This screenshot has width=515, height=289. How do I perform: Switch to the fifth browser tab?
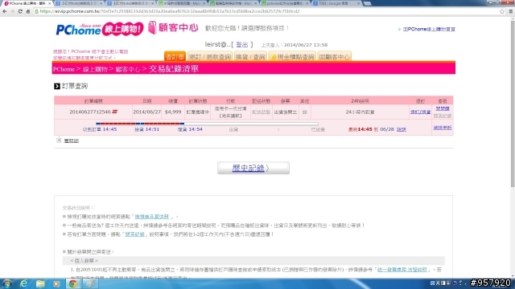coord(233,3)
